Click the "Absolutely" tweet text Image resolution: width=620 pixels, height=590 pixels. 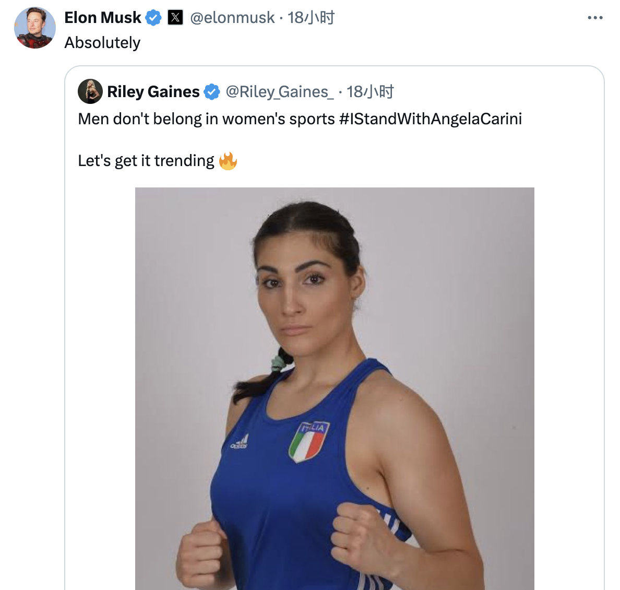(102, 43)
